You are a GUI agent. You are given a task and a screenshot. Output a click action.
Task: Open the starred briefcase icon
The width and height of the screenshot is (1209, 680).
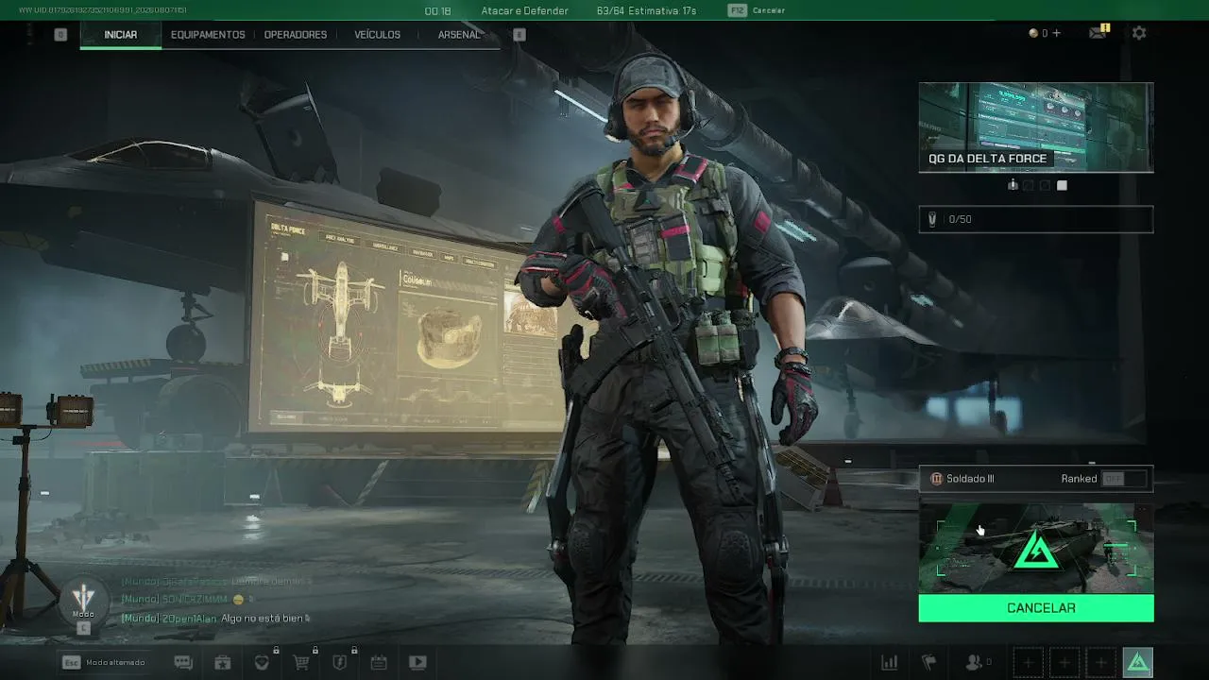pos(222,663)
